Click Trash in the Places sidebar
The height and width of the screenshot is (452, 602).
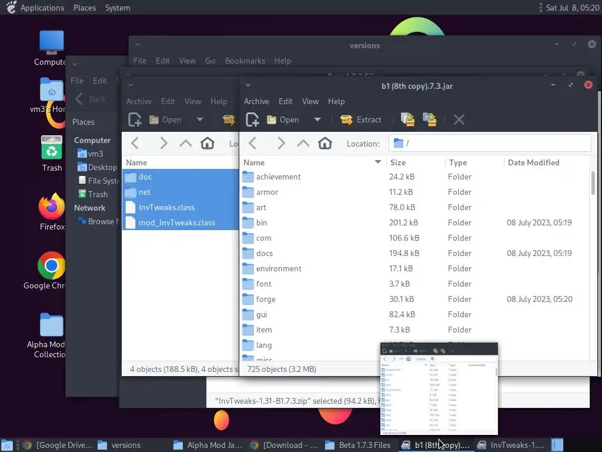click(x=93, y=194)
